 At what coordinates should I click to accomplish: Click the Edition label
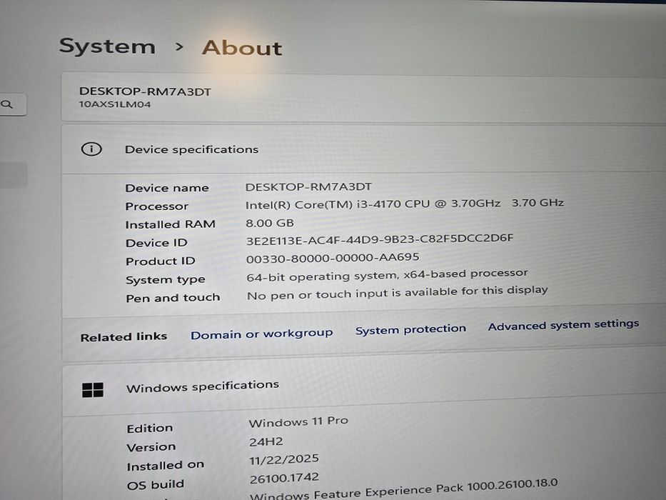point(149,428)
